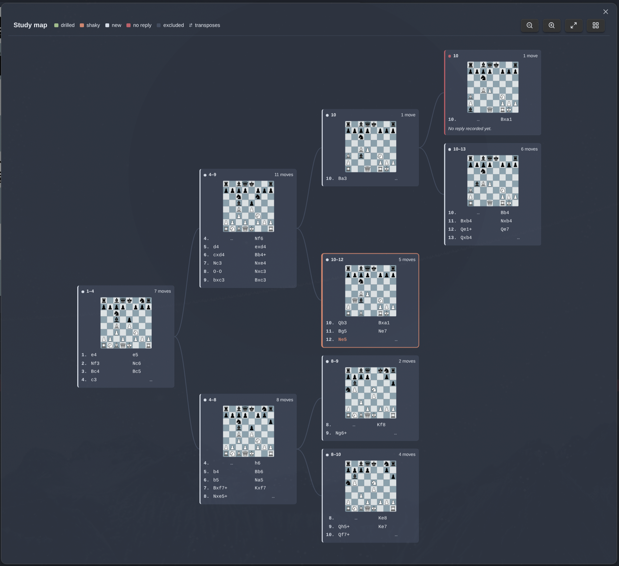
Task: Click move 9. Qh5+
Action: tap(344, 527)
